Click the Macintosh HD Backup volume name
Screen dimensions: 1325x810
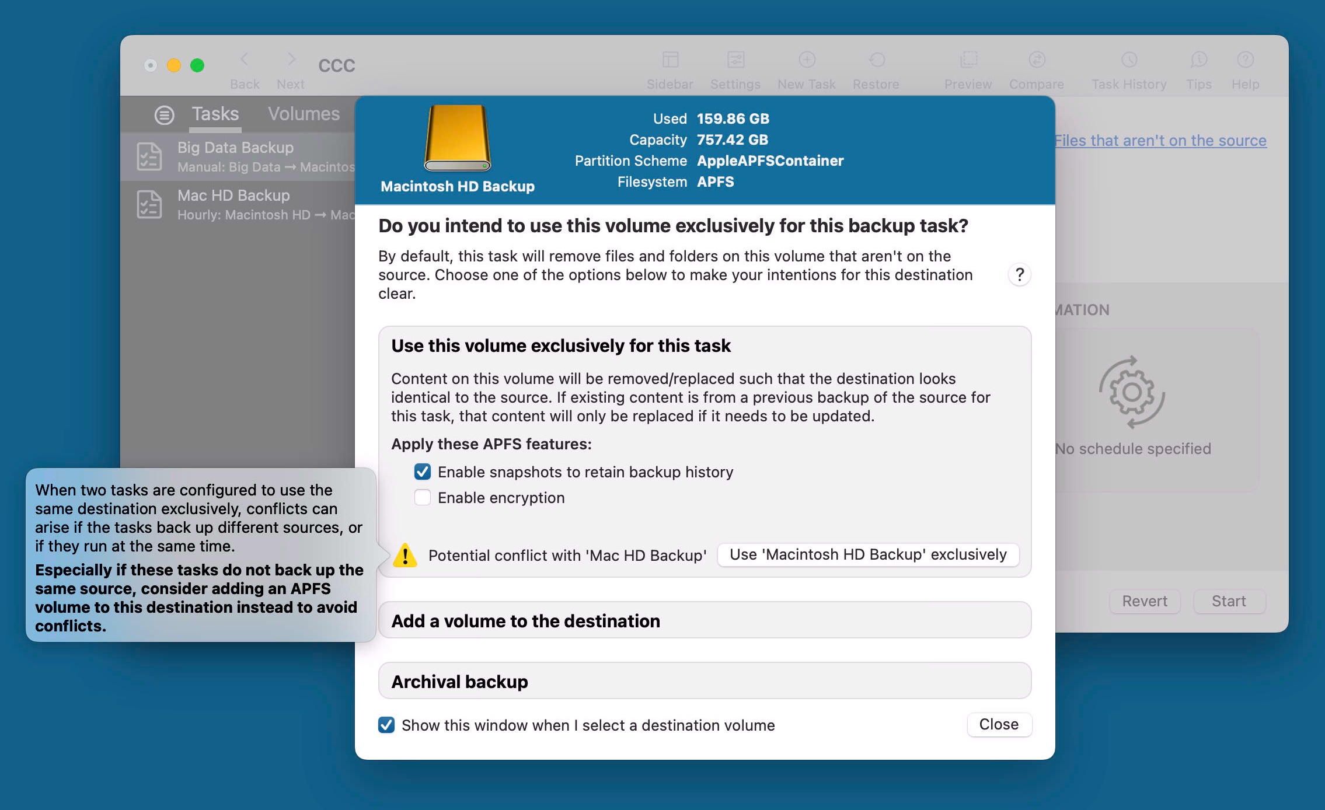pos(458,186)
